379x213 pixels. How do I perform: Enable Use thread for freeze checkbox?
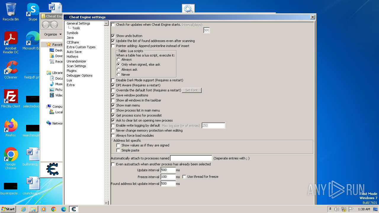pos(184,177)
